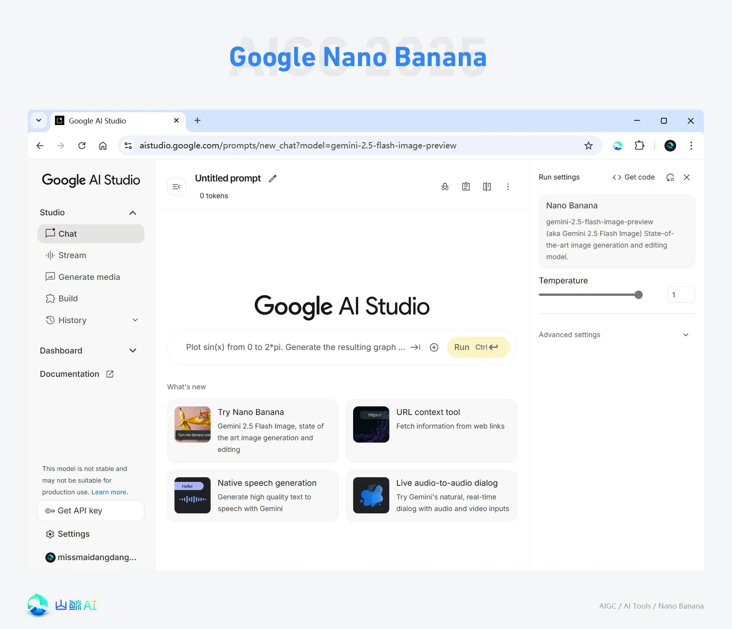This screenshot has height=629, width=732.
Task: Click the prompt text input field
Action: click(295, 347)
